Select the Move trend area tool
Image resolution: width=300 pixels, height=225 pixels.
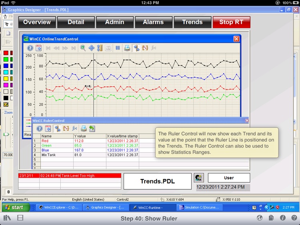[91, 48]
